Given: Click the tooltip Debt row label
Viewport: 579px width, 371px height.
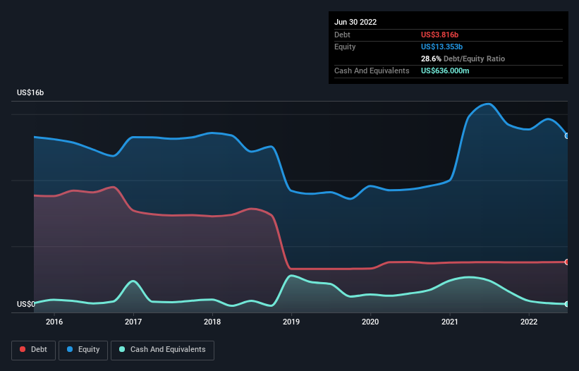Looking at the screenshot, I should coord(342,35).
